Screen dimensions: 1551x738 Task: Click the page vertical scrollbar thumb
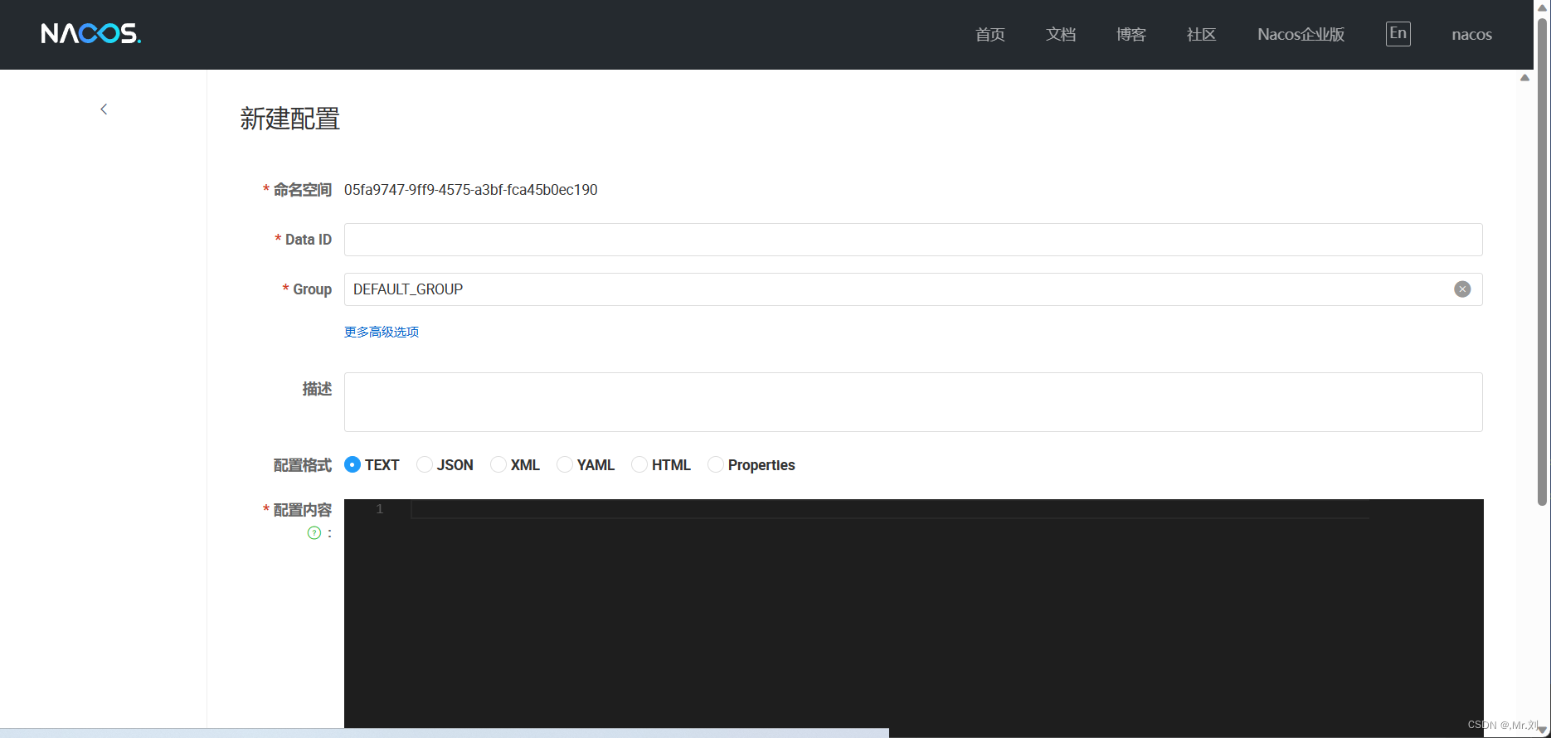coord(1543,261)
